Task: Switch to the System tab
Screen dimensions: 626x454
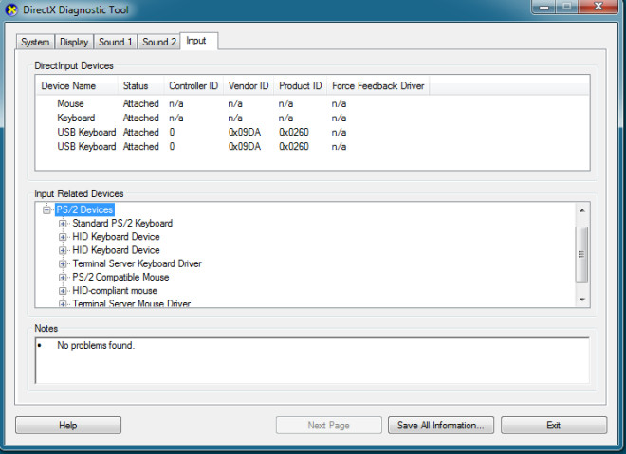Action: (x=35, y=42)
